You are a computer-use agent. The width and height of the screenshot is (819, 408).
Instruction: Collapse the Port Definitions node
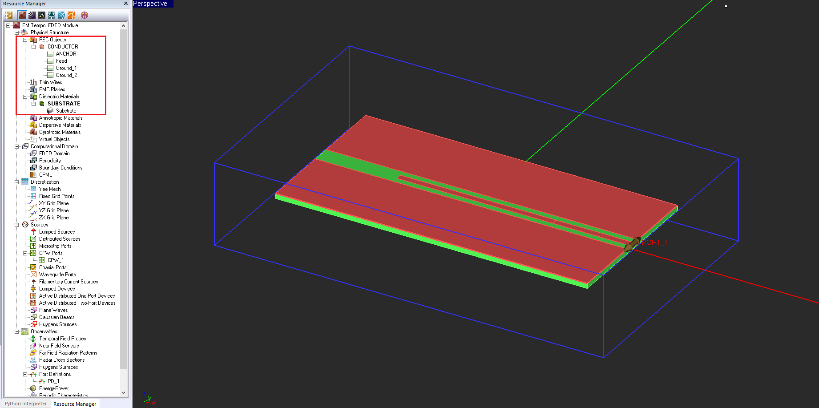pos(25,374)
